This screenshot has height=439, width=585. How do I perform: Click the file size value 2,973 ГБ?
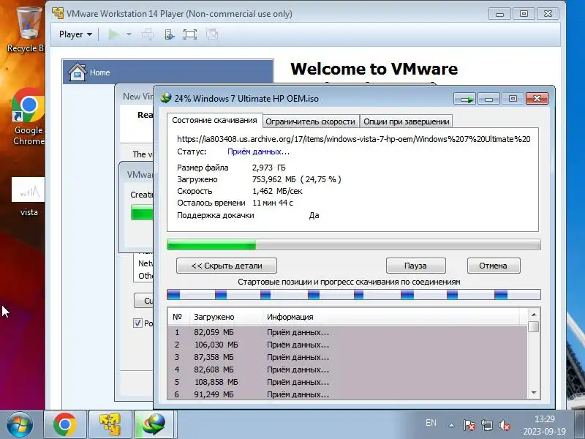(268, 168)
